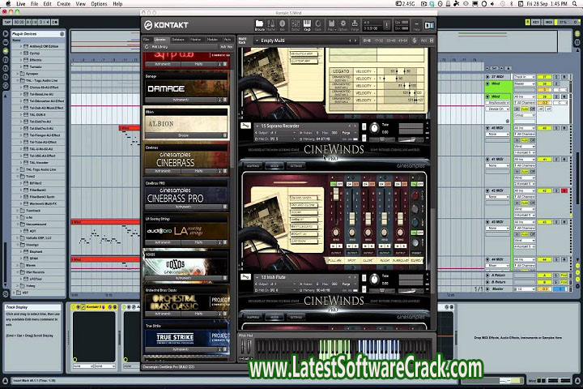Switch to Kontakt Files tab
This screenshot has width=583, height=389.
click(x=147, y=39)
